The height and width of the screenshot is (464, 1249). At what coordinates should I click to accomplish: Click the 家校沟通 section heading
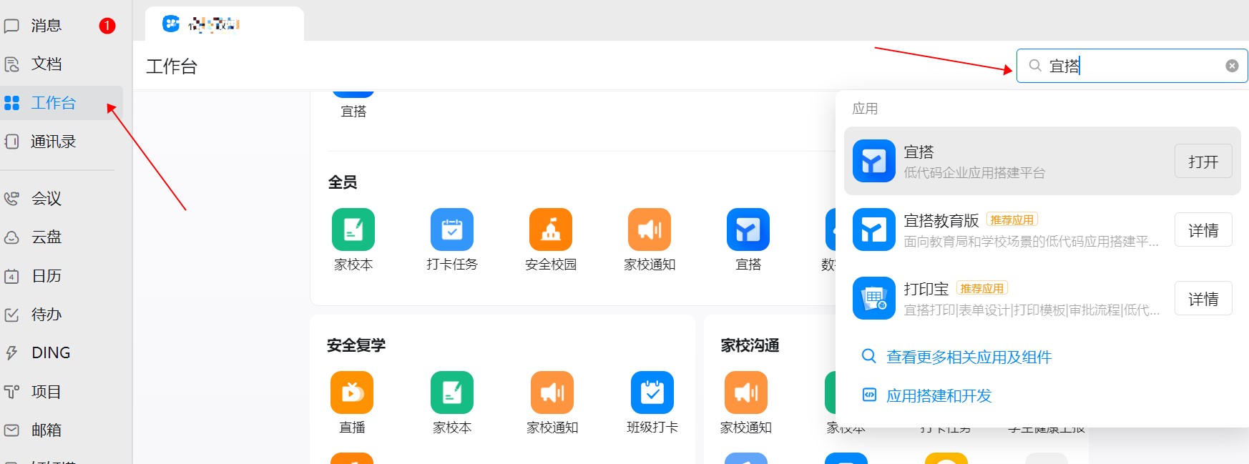point(750,345)
